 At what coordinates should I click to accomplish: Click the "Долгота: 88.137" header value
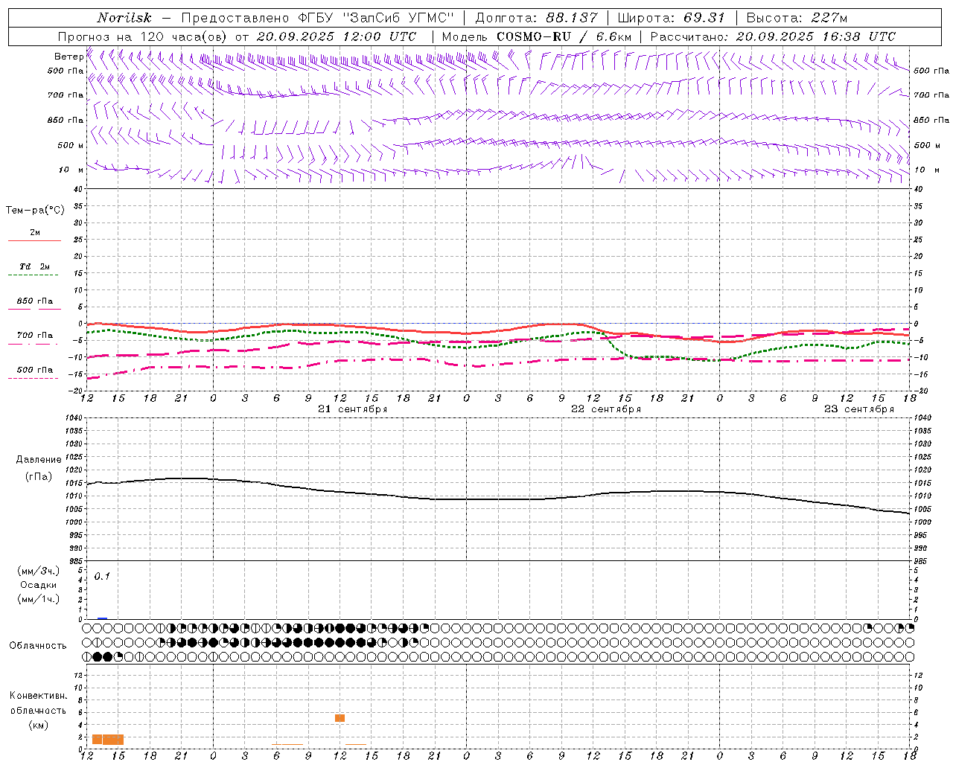(536, 18)
